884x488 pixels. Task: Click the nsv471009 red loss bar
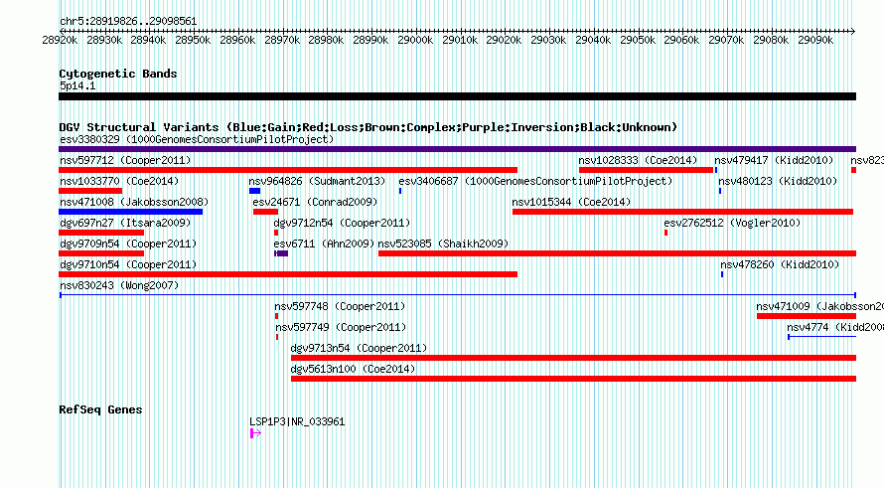tap(807, 316)
